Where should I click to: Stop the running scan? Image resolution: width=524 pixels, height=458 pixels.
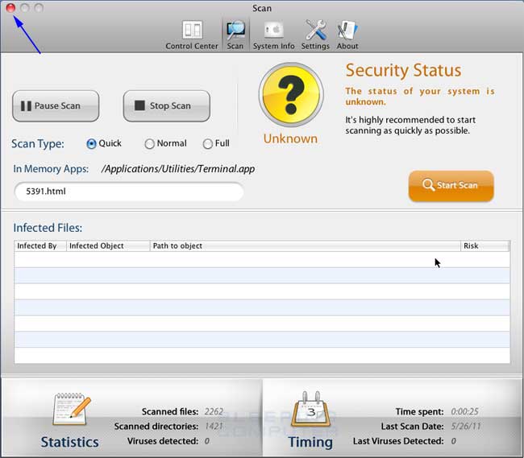[167, 106]
